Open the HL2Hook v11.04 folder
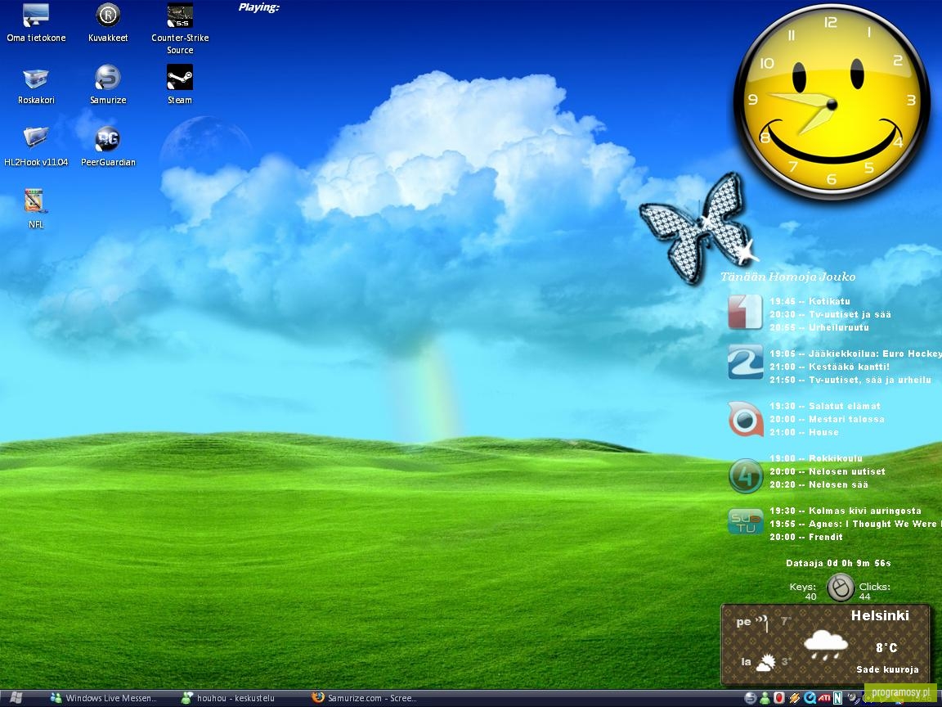 click(x=36, y=147)
